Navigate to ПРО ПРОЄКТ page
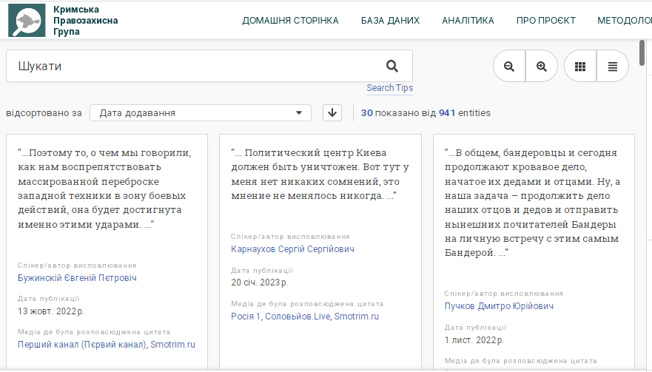Image resolution: width=652 pixels, height=372 pixels. pyautogui.click(x=545, y=21)
